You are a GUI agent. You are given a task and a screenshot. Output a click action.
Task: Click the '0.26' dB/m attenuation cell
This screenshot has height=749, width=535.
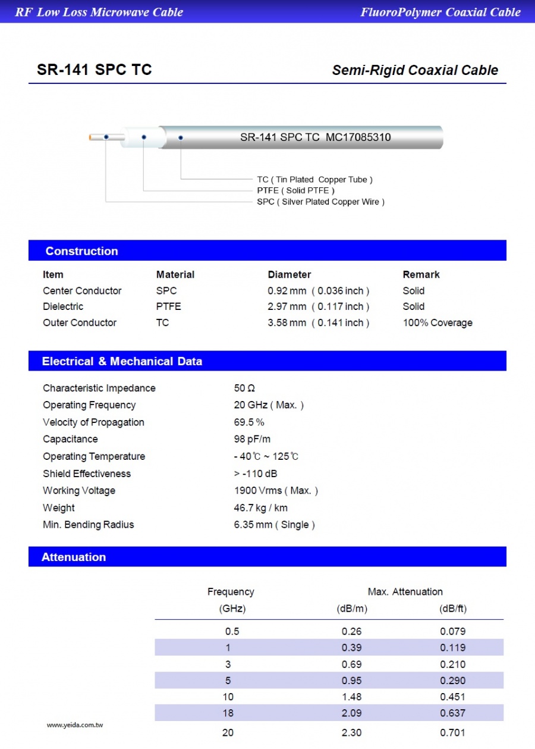[x=352, y=631]
